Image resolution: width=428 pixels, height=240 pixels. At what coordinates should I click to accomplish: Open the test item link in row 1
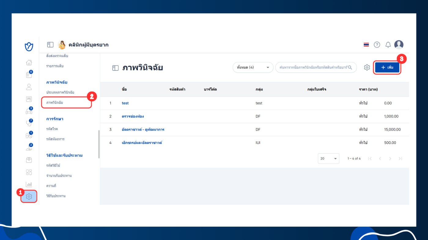pyautogui.click(x=125, y=103)
